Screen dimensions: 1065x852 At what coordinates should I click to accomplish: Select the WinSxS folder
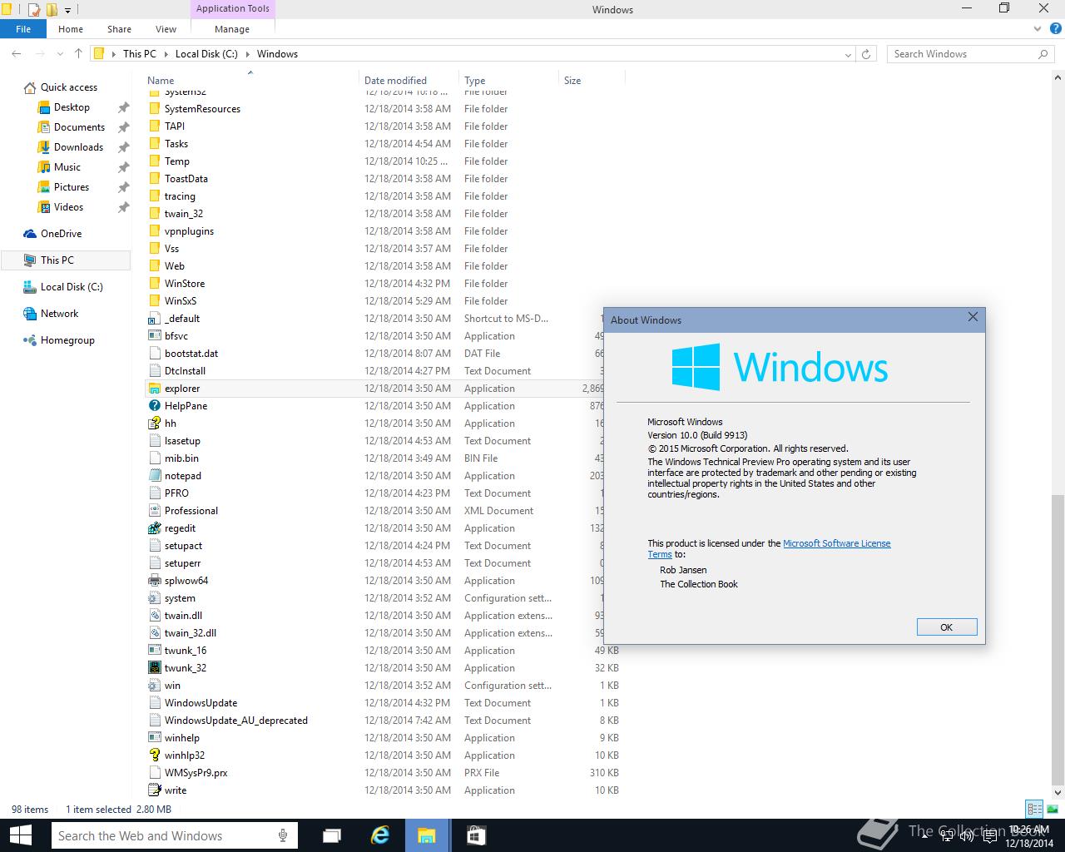pyautogui.click(x=181, y=301)
